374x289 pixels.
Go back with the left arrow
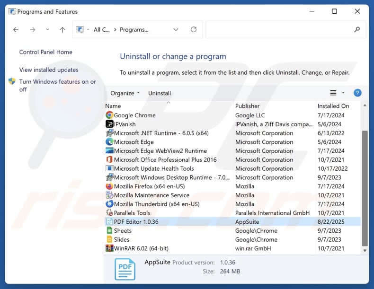click(16, 30)
